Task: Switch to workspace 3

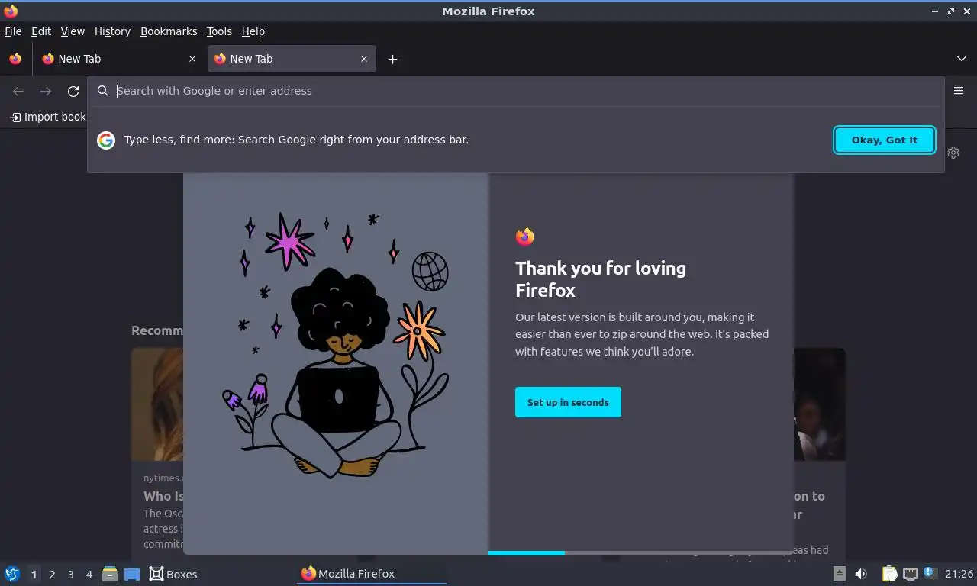Action: 70,575
